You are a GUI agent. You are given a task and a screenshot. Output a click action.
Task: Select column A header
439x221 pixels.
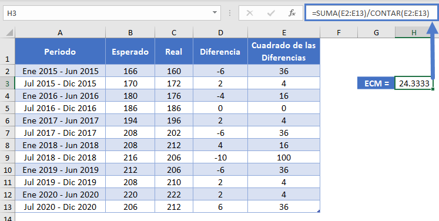coord(60,33)
